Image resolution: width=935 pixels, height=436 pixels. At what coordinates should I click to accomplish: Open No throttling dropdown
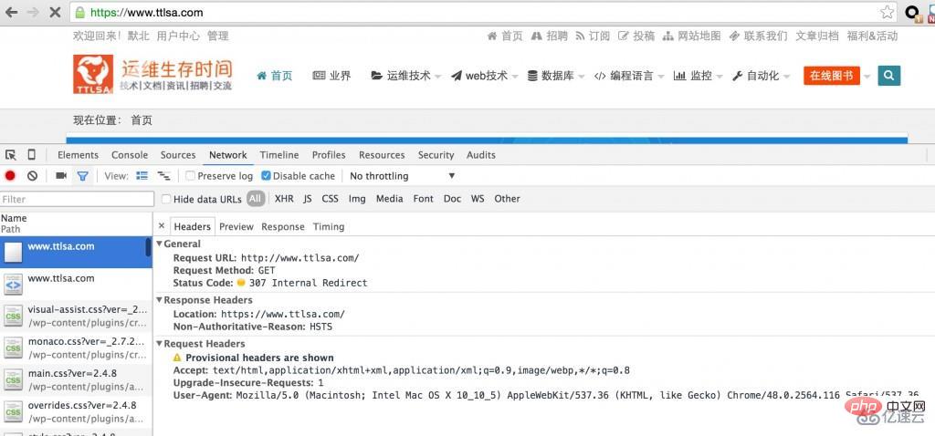[x=403, y=176]
